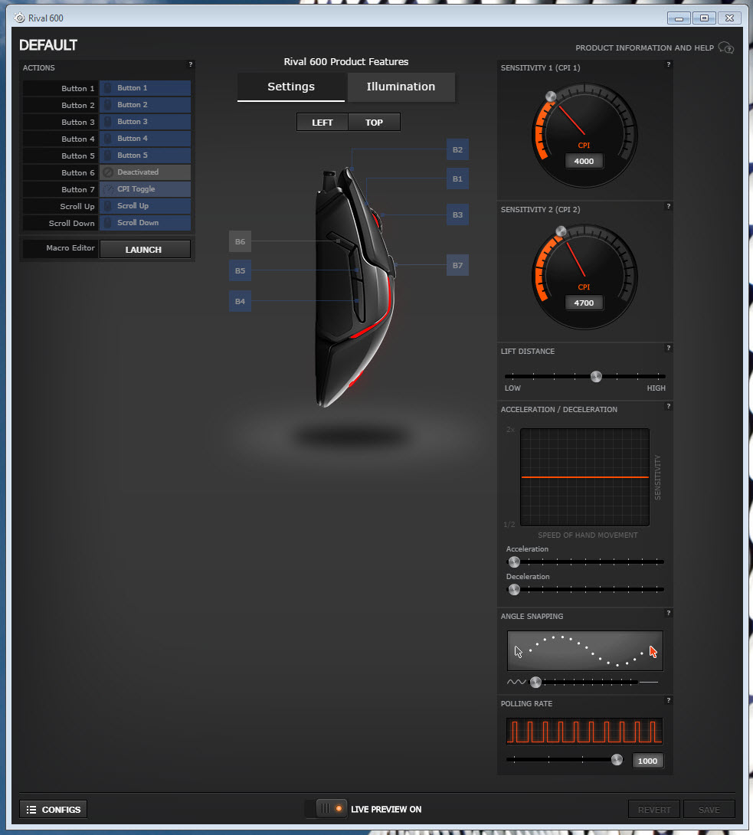Viewport: 753px width, 835px height.
Task: Select the B1 marker on the mouse diagram
Action: [457, 179]
